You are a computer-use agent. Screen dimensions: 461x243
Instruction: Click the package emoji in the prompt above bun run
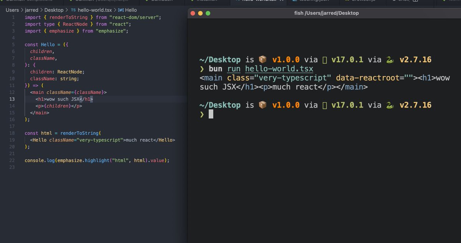coord(263,60)
